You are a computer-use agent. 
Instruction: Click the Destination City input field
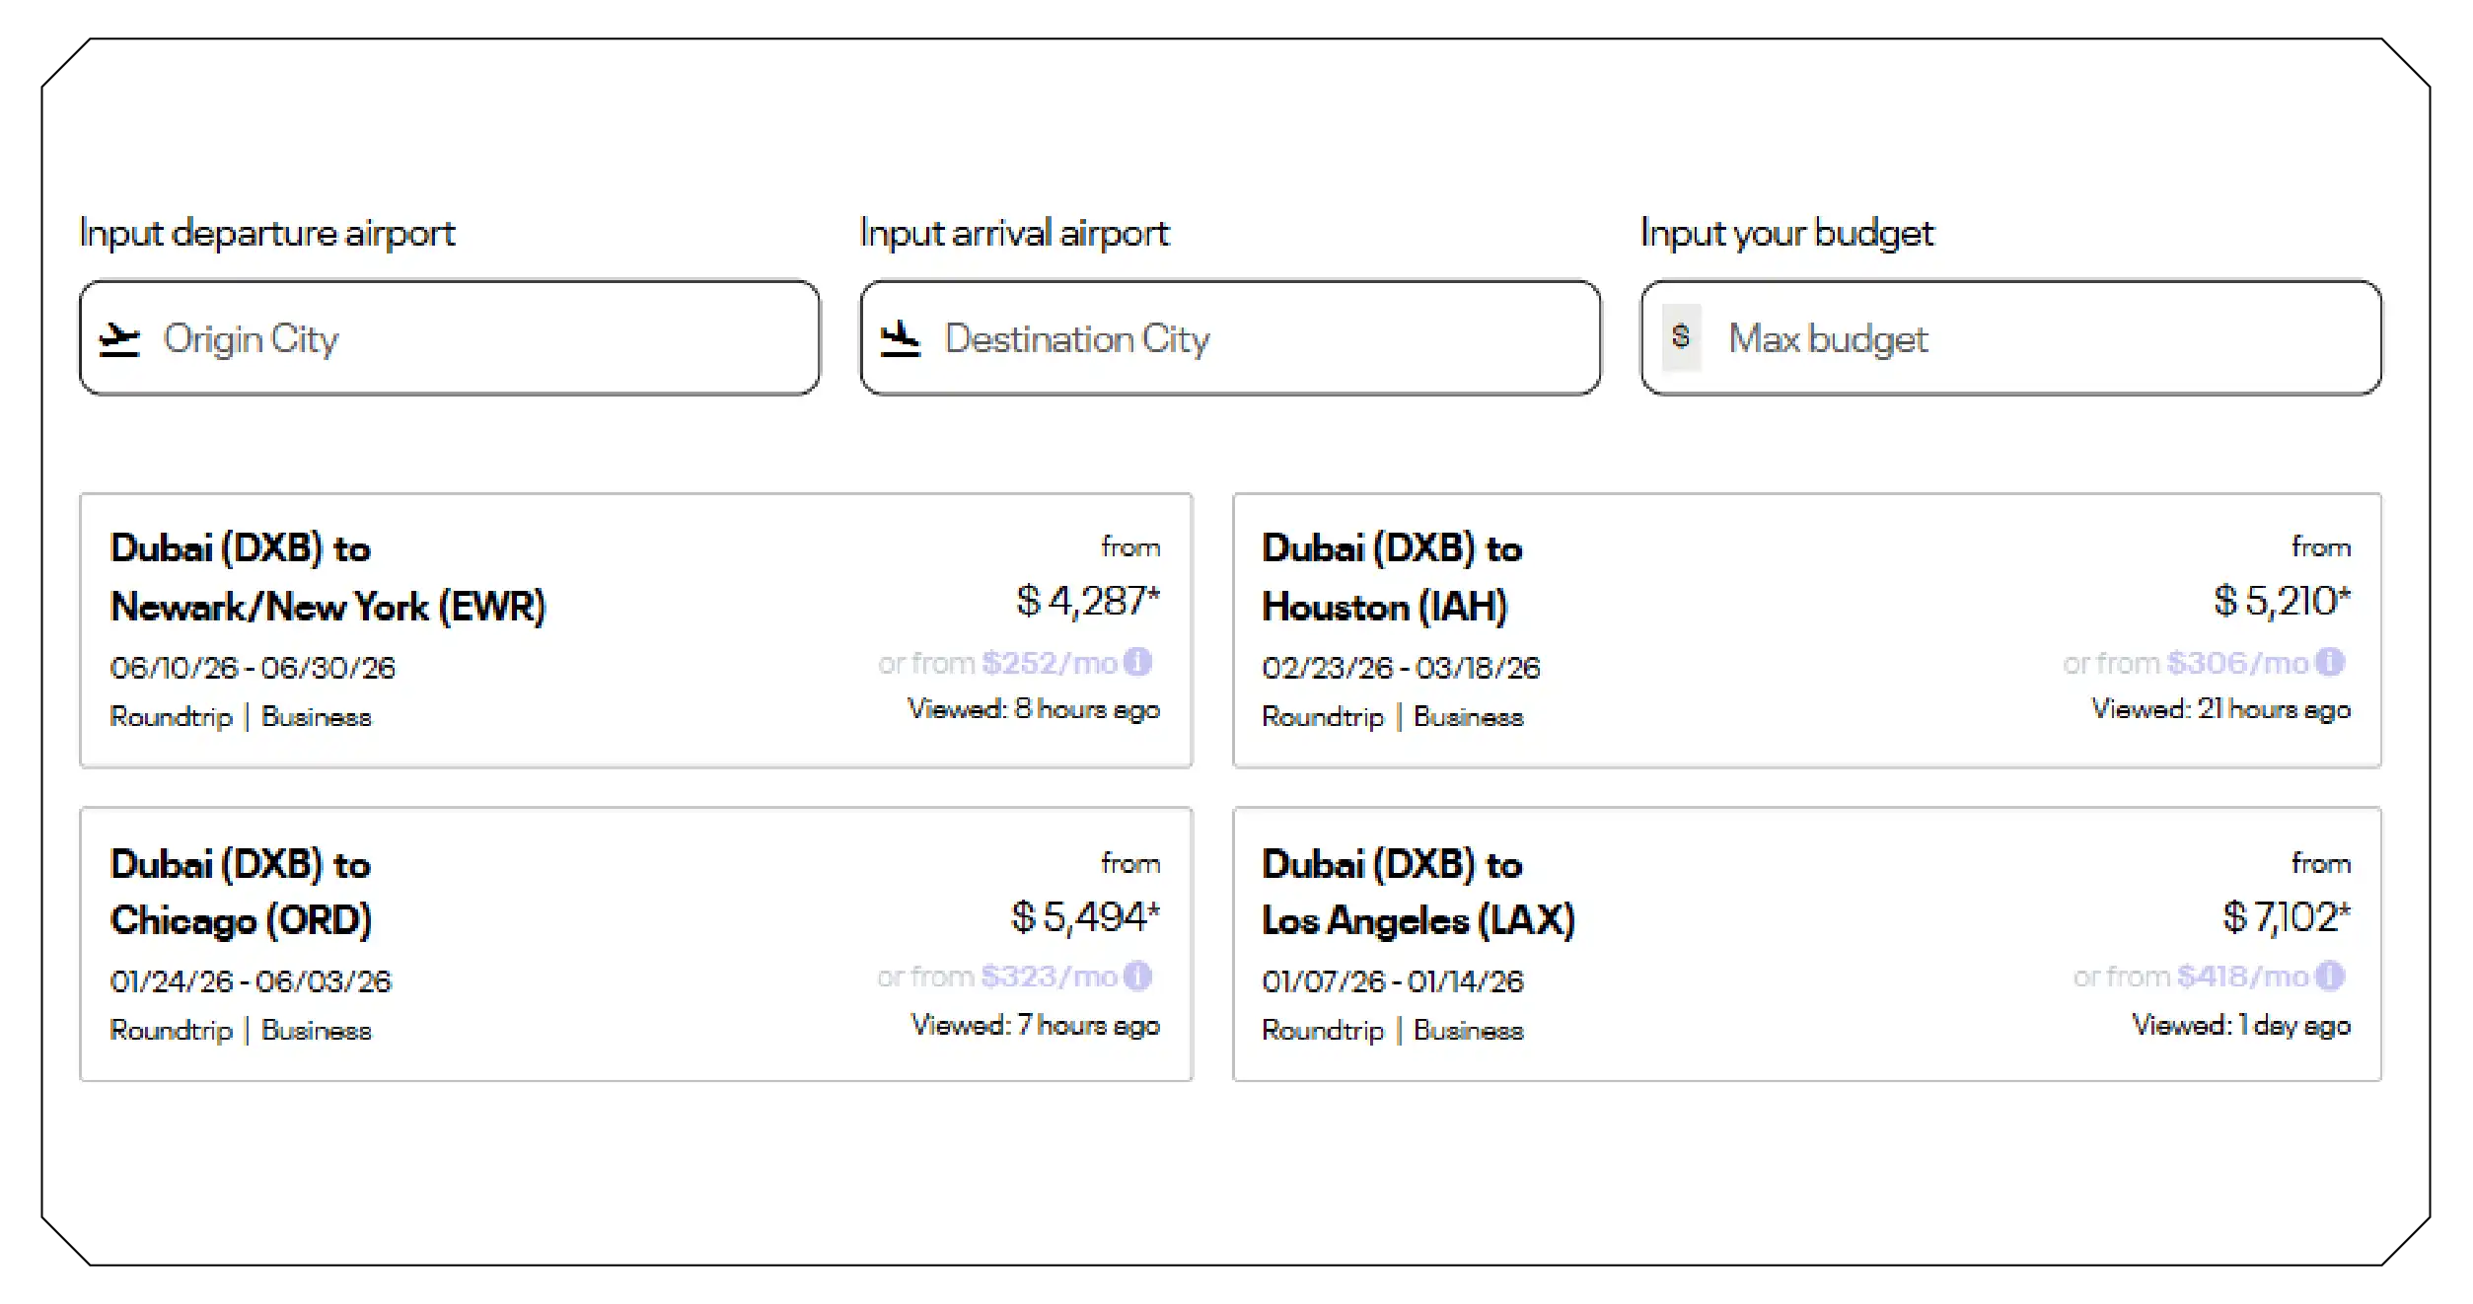(x=1228, y=338)
